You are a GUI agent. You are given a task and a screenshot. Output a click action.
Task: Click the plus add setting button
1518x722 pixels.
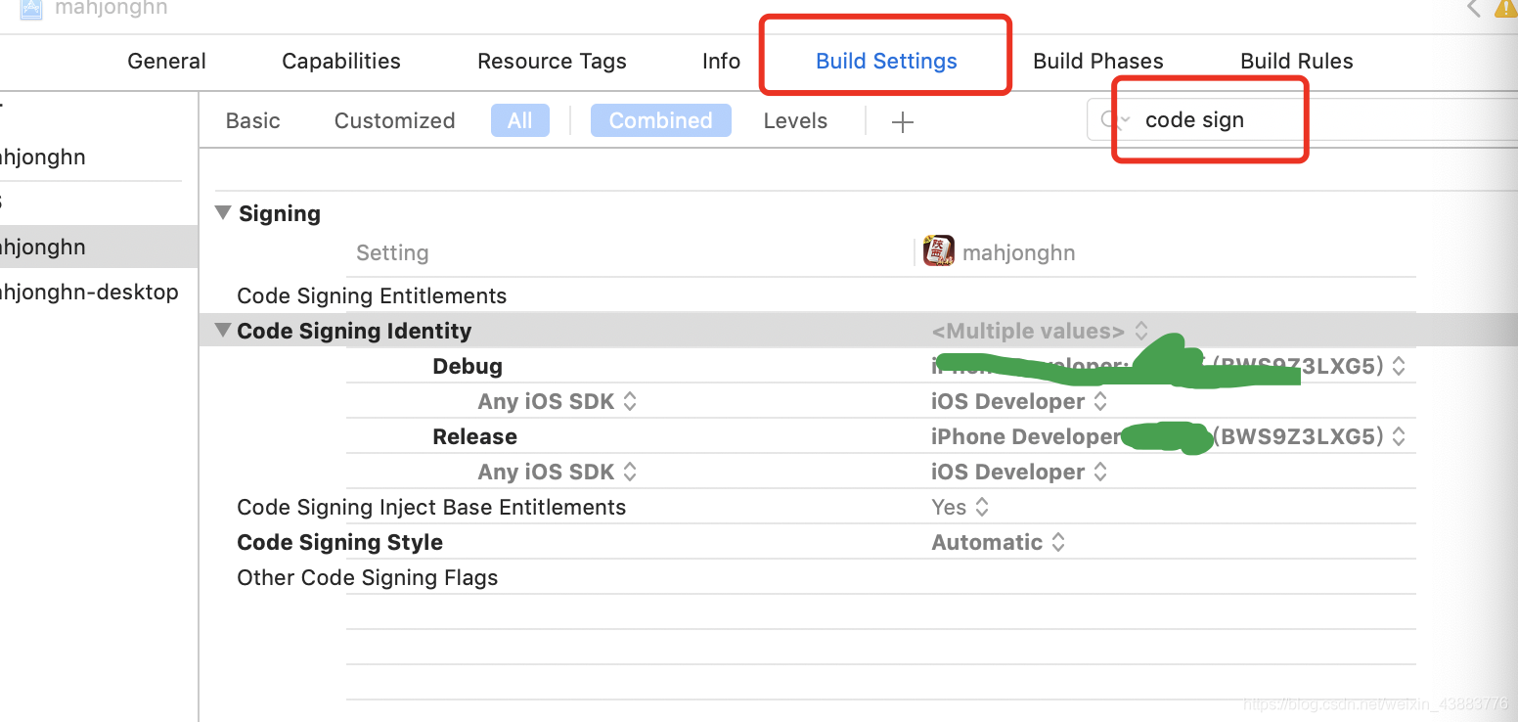[903, 121]
